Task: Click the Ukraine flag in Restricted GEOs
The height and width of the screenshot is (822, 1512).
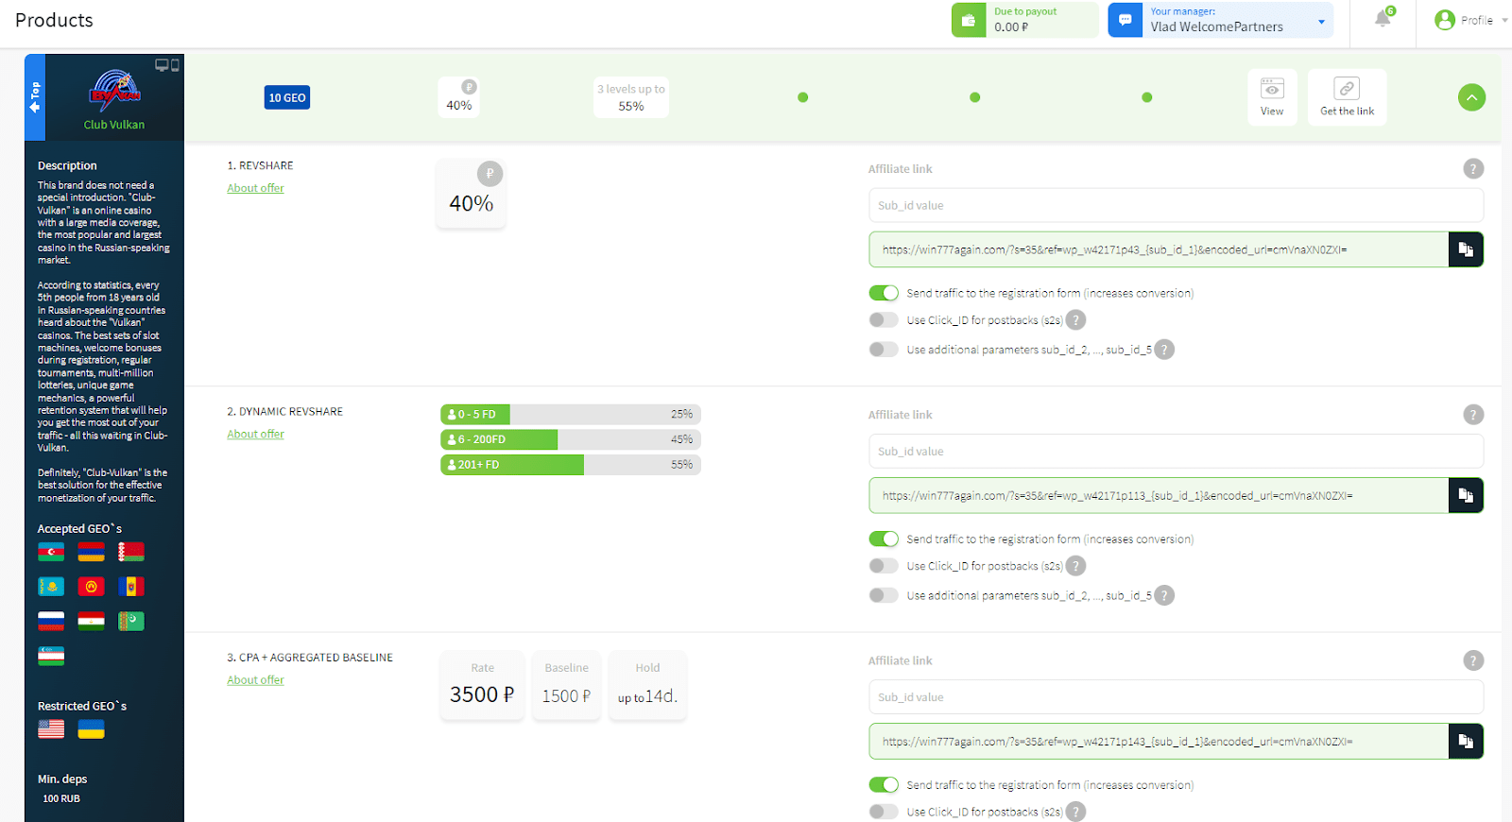Action: (91, 728)
